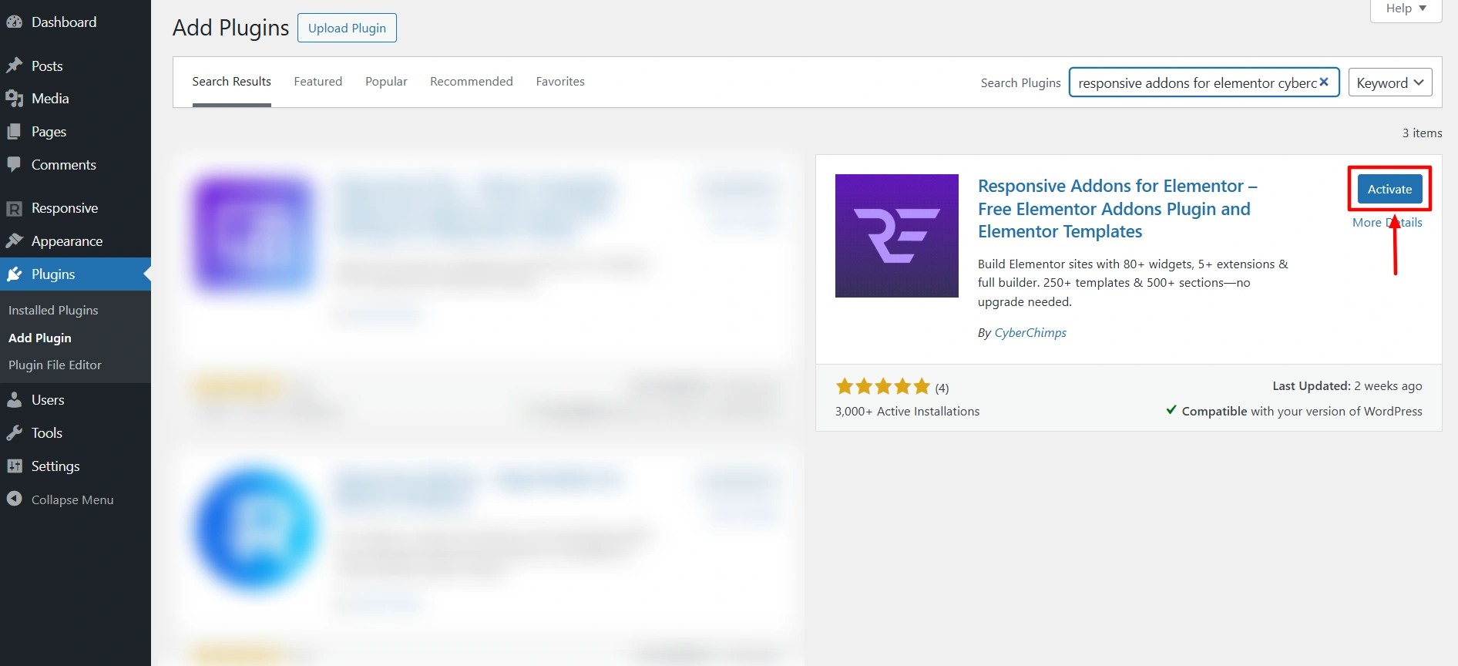Screen dimensions: 1458x666
Task: Click the Comments bubble icon
Action: pyautogui.click(x=14, y=165)
